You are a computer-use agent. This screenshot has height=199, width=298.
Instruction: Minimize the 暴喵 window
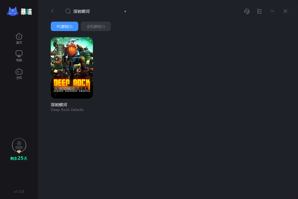[x=272, y=11]
